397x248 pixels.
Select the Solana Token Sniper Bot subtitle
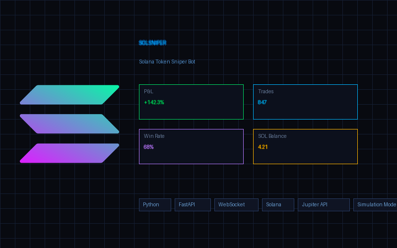click(x=167, y=62)
